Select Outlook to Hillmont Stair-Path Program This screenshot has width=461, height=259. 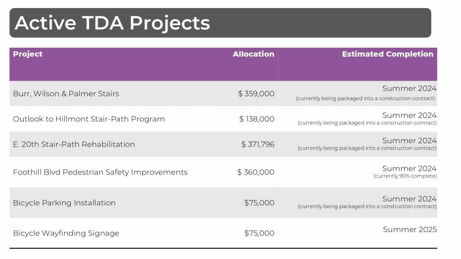89,119
